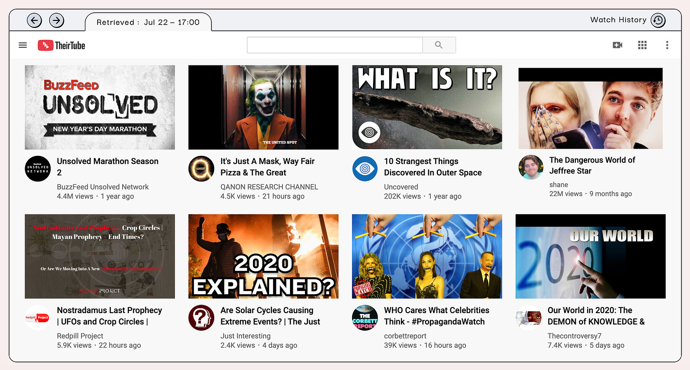Open the Joker mask video thumbnail
Viewport: 690px width, 370px height.
click(263, 108)
